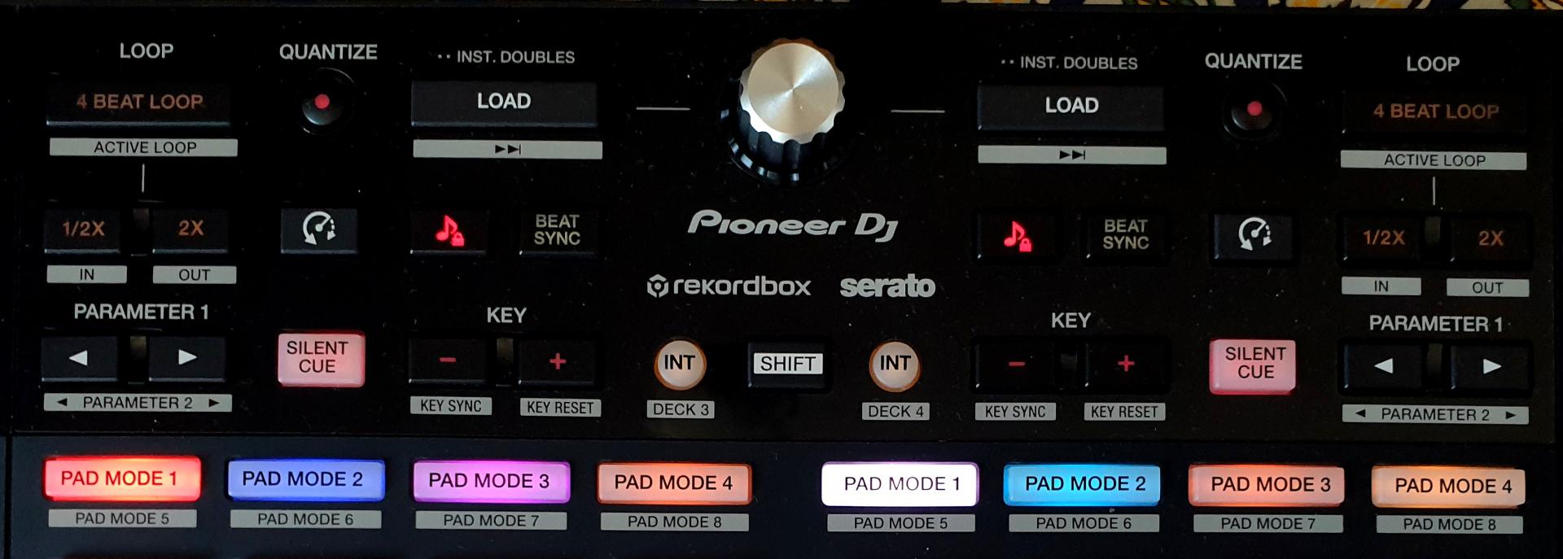Viewport: 1563px width, 559px height.
Task: Click left deck Parameter 1 left arrow
Action: tap(79, 358)
